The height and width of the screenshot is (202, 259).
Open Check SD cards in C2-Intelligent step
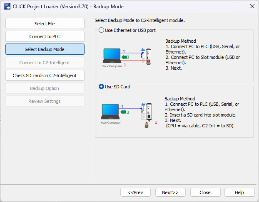[45, 75]
